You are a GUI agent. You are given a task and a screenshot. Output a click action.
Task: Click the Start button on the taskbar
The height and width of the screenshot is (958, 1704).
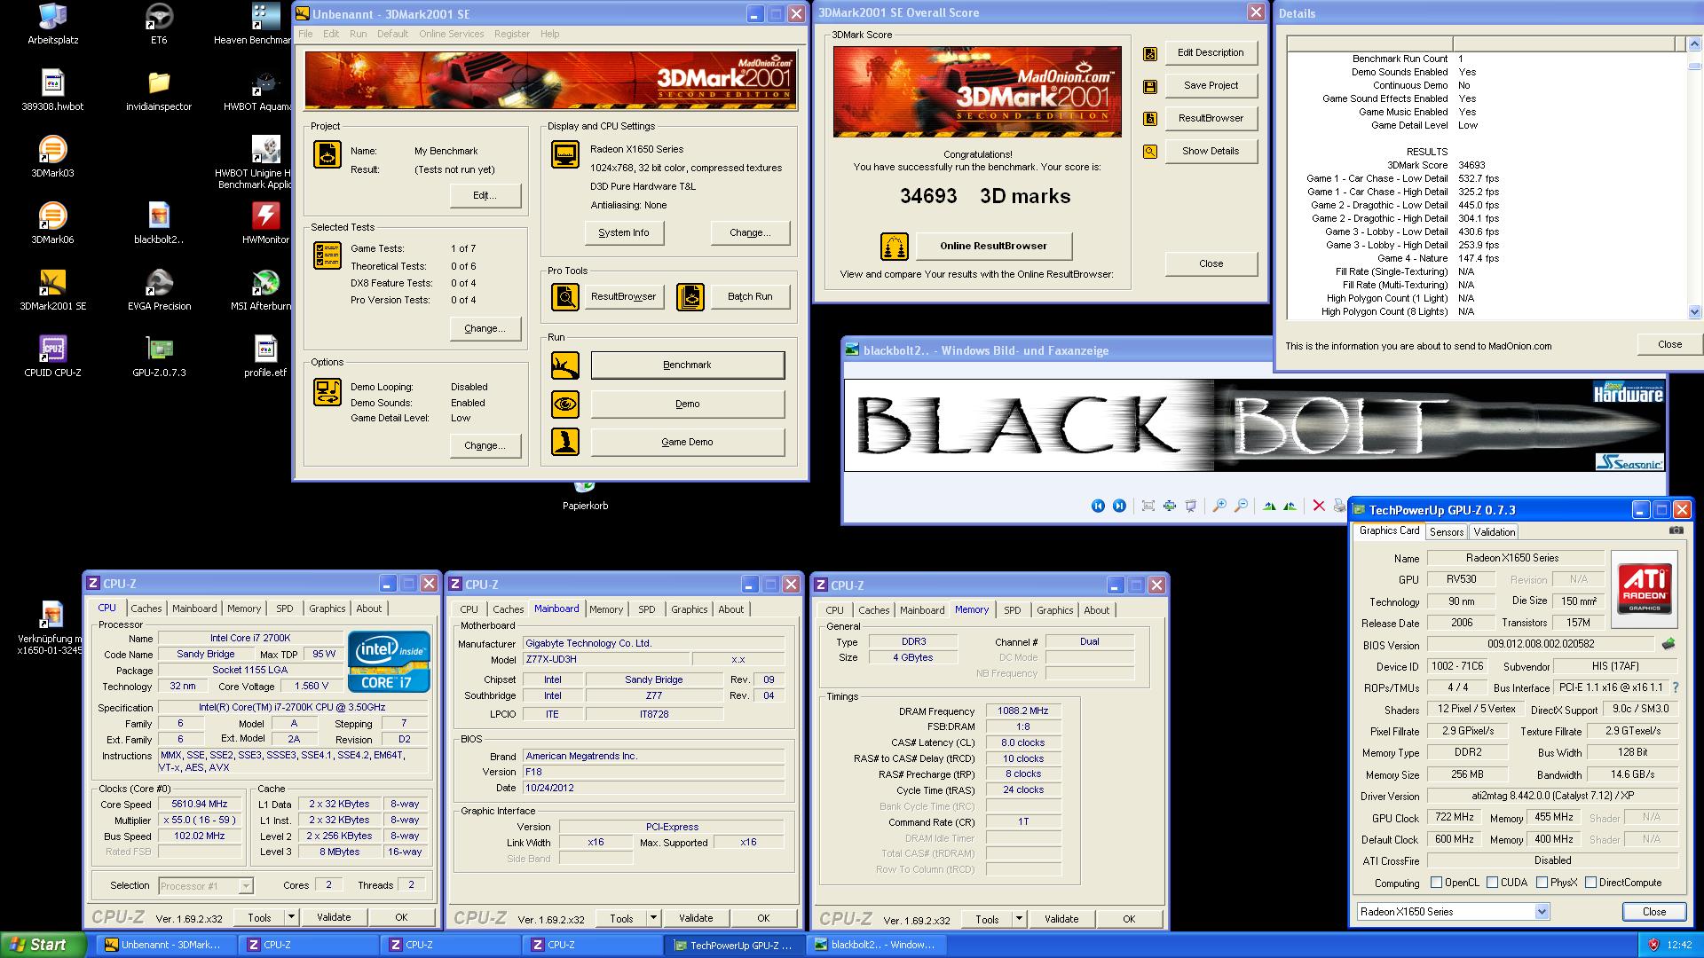[x=43, y=945]
